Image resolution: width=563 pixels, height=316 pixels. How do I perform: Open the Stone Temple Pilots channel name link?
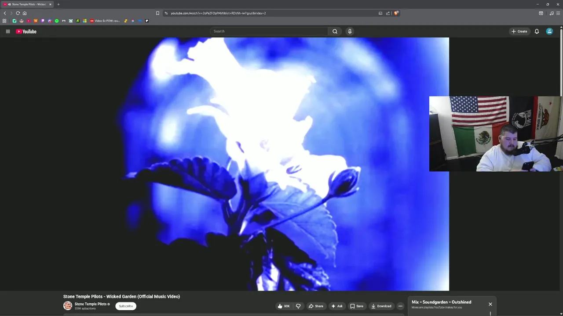pos(91,304)
